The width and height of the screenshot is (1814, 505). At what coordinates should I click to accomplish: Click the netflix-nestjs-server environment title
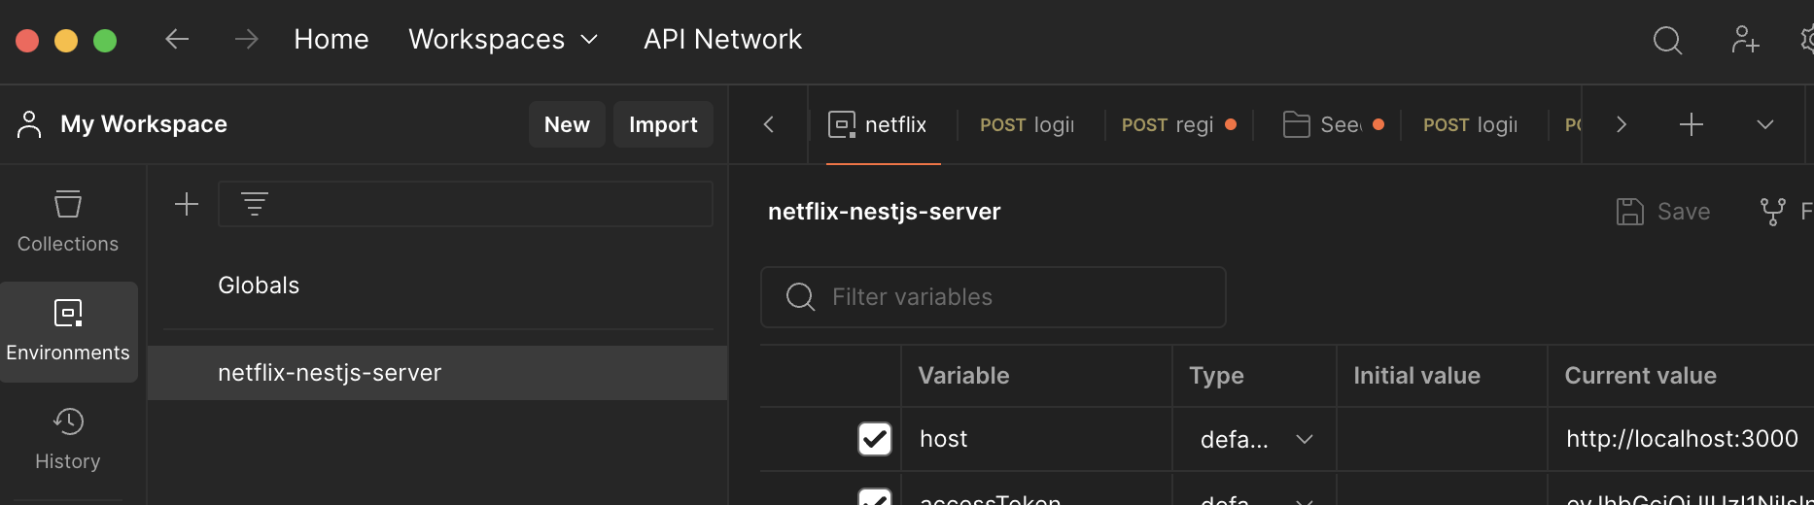click(884, 212)
